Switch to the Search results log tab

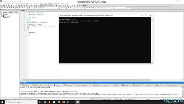pyautogui.click(x=38, y=85)
